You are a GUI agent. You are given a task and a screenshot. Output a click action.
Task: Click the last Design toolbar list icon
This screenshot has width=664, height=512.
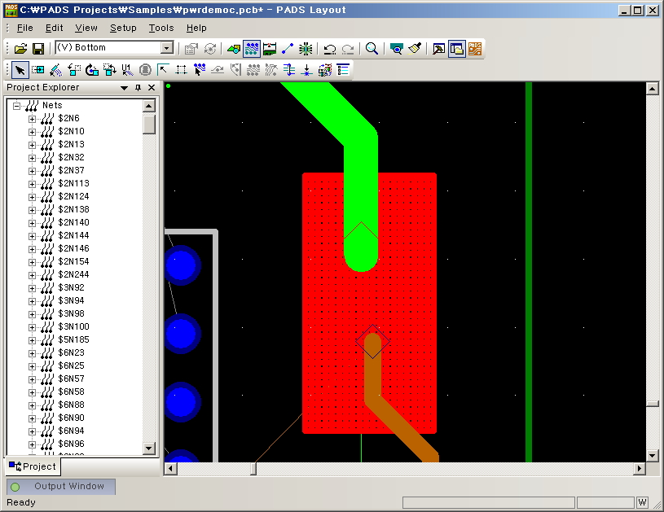(x=342, y=70)
